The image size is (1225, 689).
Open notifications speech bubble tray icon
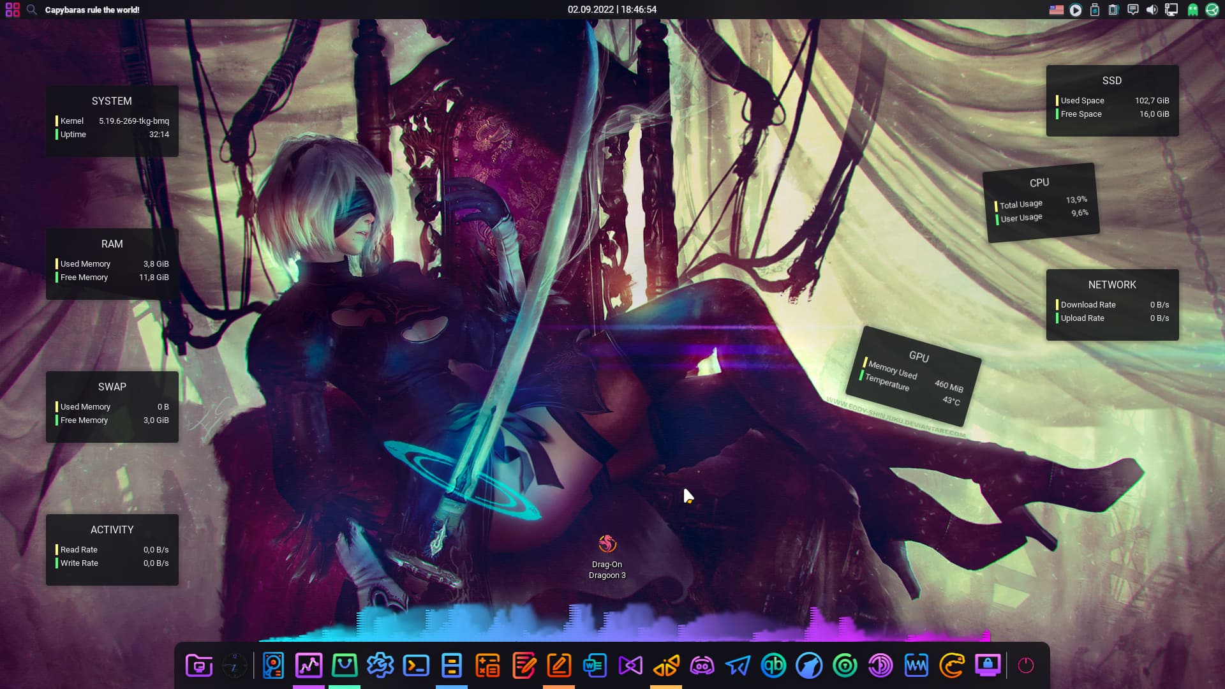1133,10
